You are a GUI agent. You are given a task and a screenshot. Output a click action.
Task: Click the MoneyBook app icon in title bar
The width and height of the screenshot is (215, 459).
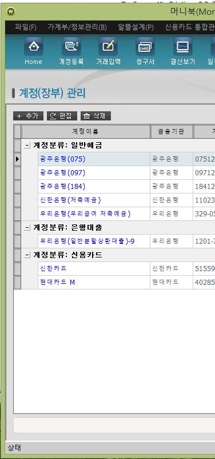11,12
